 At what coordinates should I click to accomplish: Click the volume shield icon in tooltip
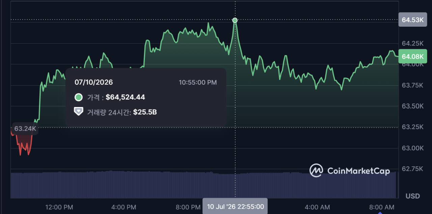point(79,112)
